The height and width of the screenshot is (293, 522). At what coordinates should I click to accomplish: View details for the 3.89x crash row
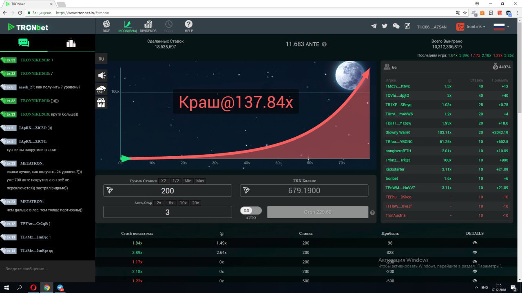(475, 252)
